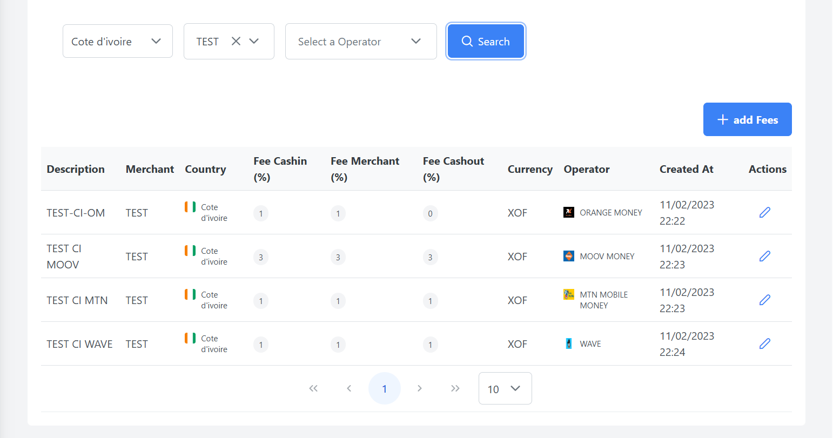Image resolution: width=833 pixels, height=438 pixels.
Task: Go to the previous page
Action: click(349, 388)
